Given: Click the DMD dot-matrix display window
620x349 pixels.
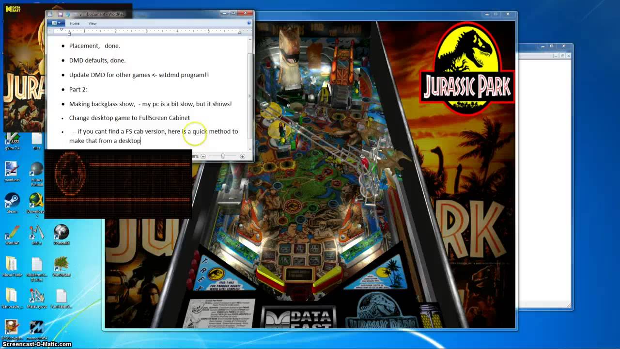Looking at the screenshot, I should pos(118,184).
